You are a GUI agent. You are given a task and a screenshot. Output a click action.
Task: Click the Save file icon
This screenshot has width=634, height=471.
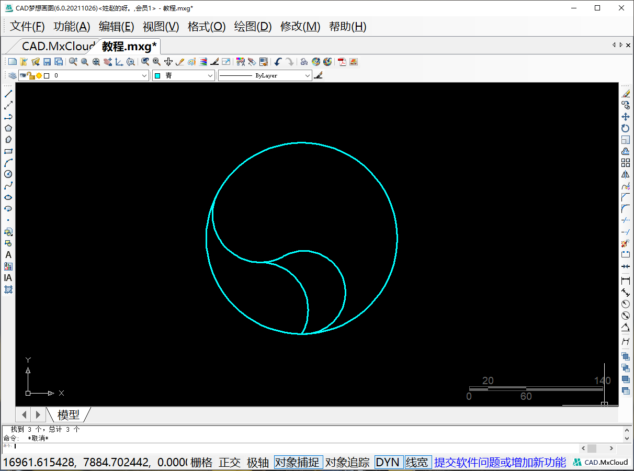(47, 62)
